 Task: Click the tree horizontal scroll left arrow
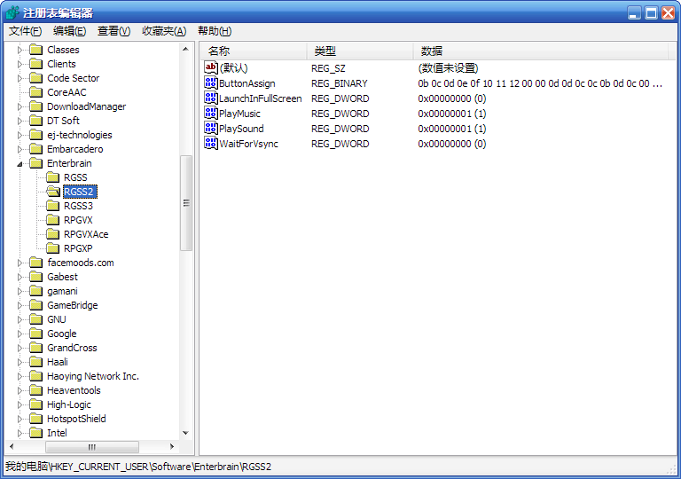12,446
